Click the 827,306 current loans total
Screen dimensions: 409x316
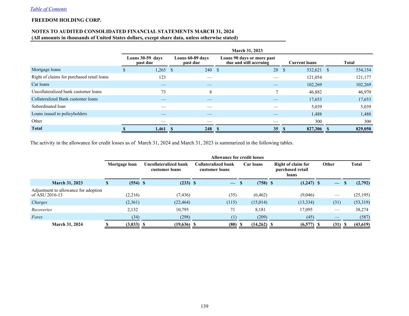click(x=312, y=129)
